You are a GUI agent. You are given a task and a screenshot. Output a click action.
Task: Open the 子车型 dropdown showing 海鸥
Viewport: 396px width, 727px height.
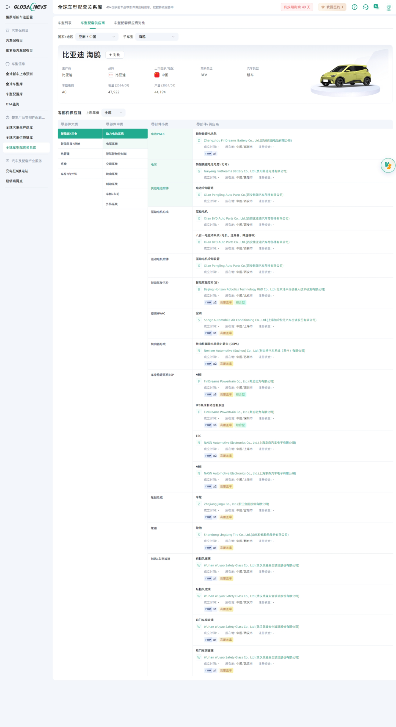[157, 37]
